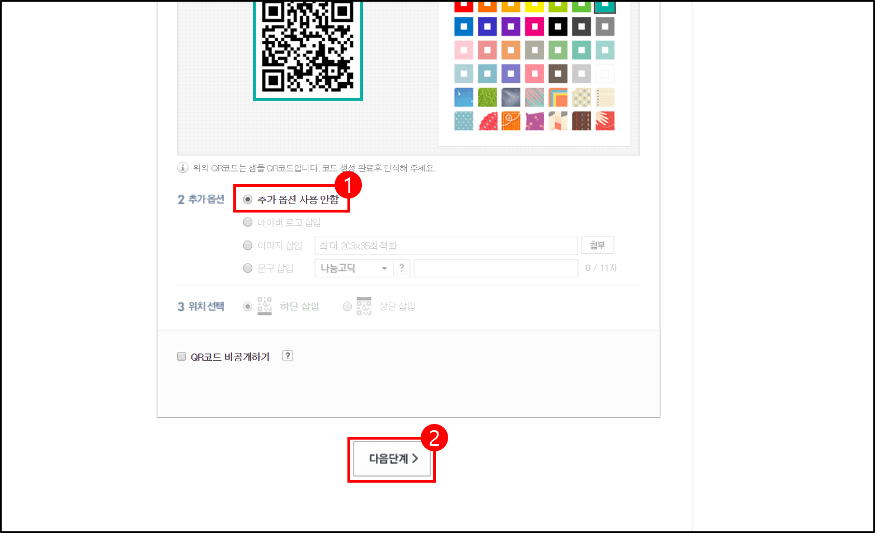Click the 다음단계 button

pos(392,458)
